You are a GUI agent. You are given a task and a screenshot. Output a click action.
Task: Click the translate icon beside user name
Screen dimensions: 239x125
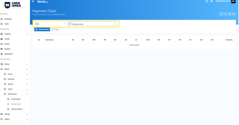212,1
